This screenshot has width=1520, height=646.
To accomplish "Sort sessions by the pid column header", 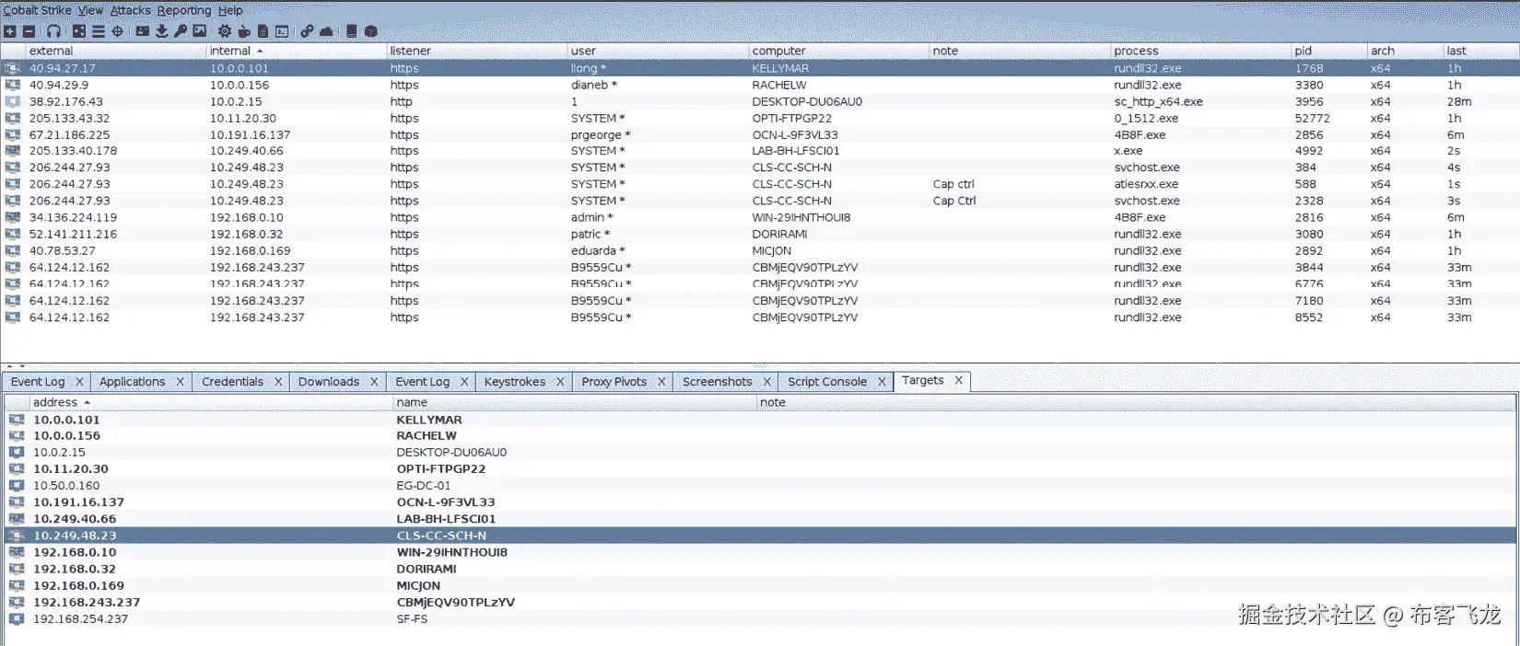I will (x=1328, y=51).
